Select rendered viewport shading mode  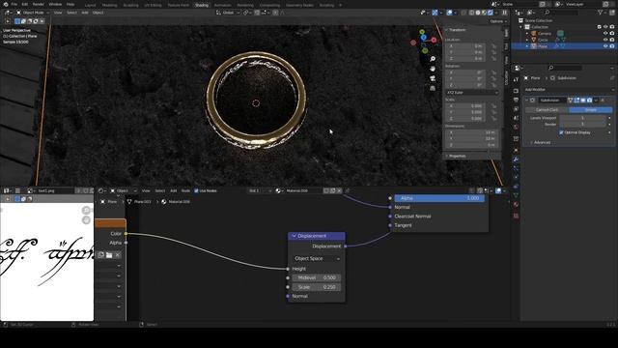point(491,13)
